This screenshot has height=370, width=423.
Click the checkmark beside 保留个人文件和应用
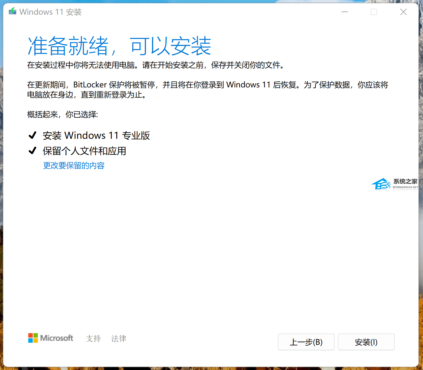[33, 150]
